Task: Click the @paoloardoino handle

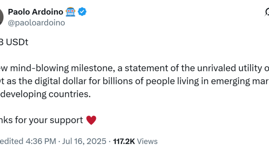Action: coord(37,23)
